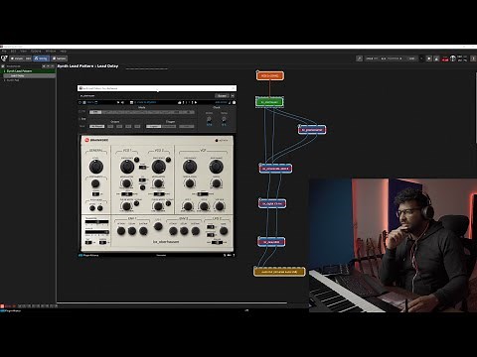Select the Lead Delay variation
Viewport: 477px width, 357px height.
click(29, 75)
